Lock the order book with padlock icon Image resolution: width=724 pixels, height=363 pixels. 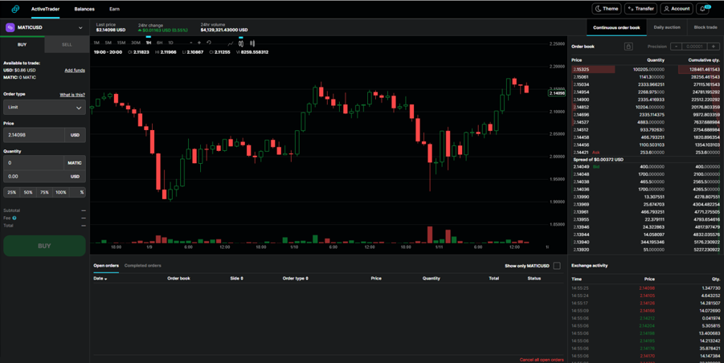[628, 47]
